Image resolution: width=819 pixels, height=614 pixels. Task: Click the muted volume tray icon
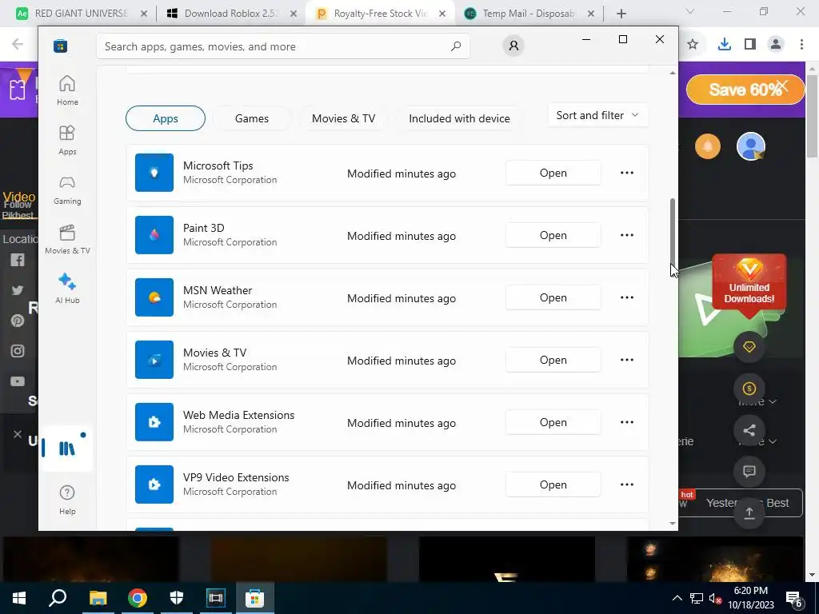point(715,598)
